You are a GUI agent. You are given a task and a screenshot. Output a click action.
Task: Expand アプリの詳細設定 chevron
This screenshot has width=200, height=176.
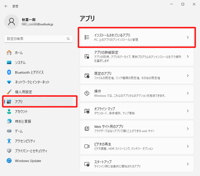pos(188,56)
